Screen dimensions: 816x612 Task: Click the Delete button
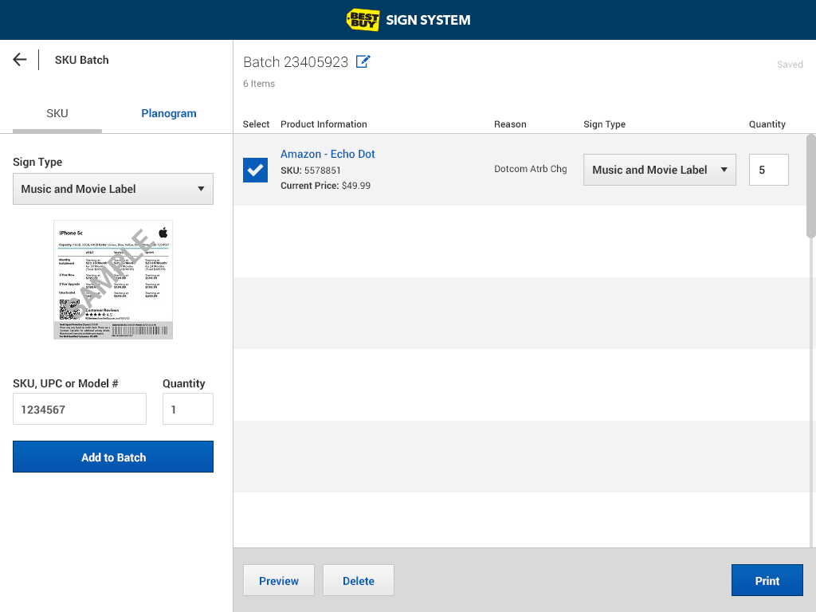click(359, 580)
